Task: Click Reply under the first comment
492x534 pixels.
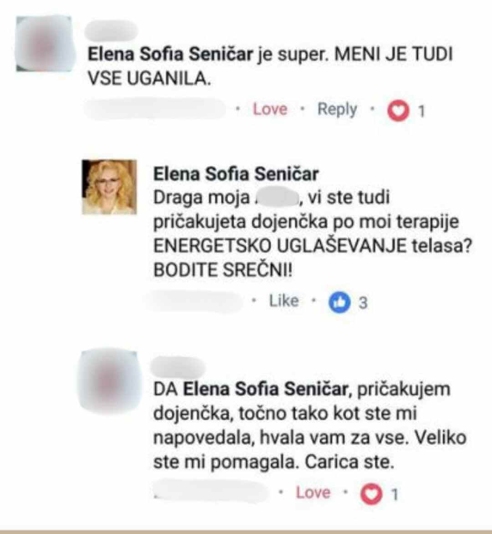Action: 337,109
